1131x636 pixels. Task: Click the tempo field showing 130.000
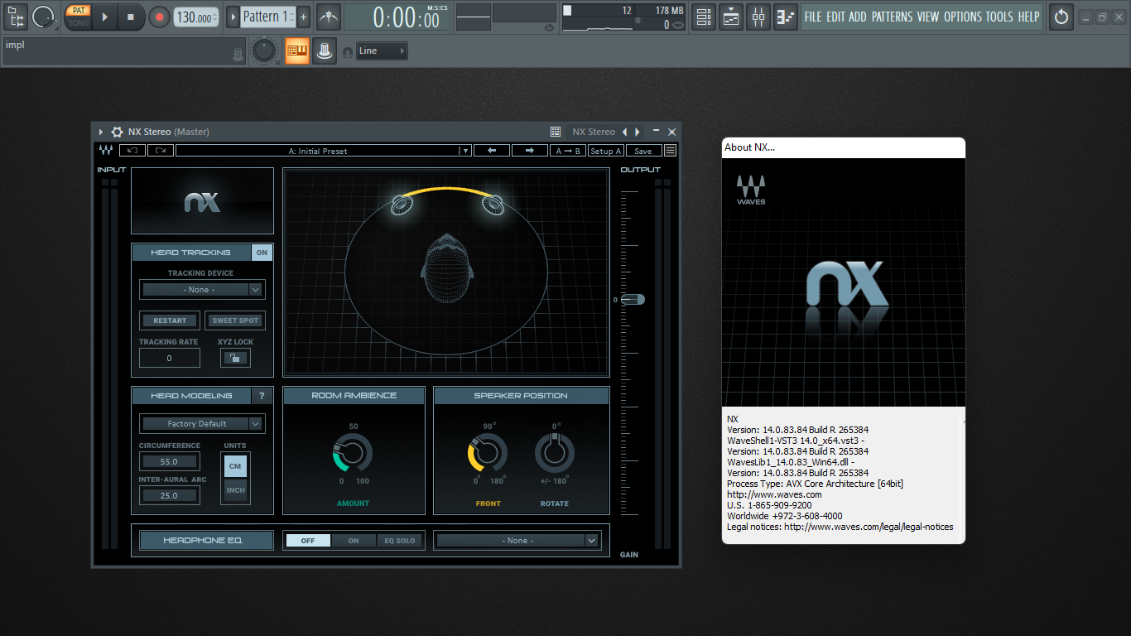[196, 17]
